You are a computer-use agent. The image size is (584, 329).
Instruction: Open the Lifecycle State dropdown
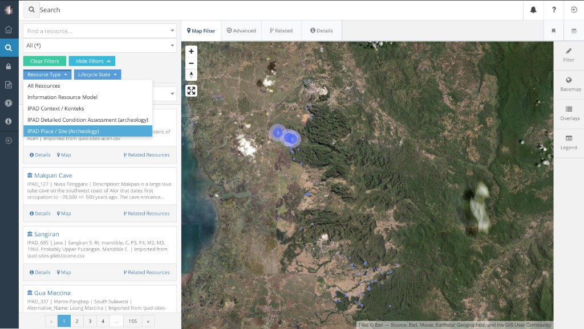pos(97,75)
